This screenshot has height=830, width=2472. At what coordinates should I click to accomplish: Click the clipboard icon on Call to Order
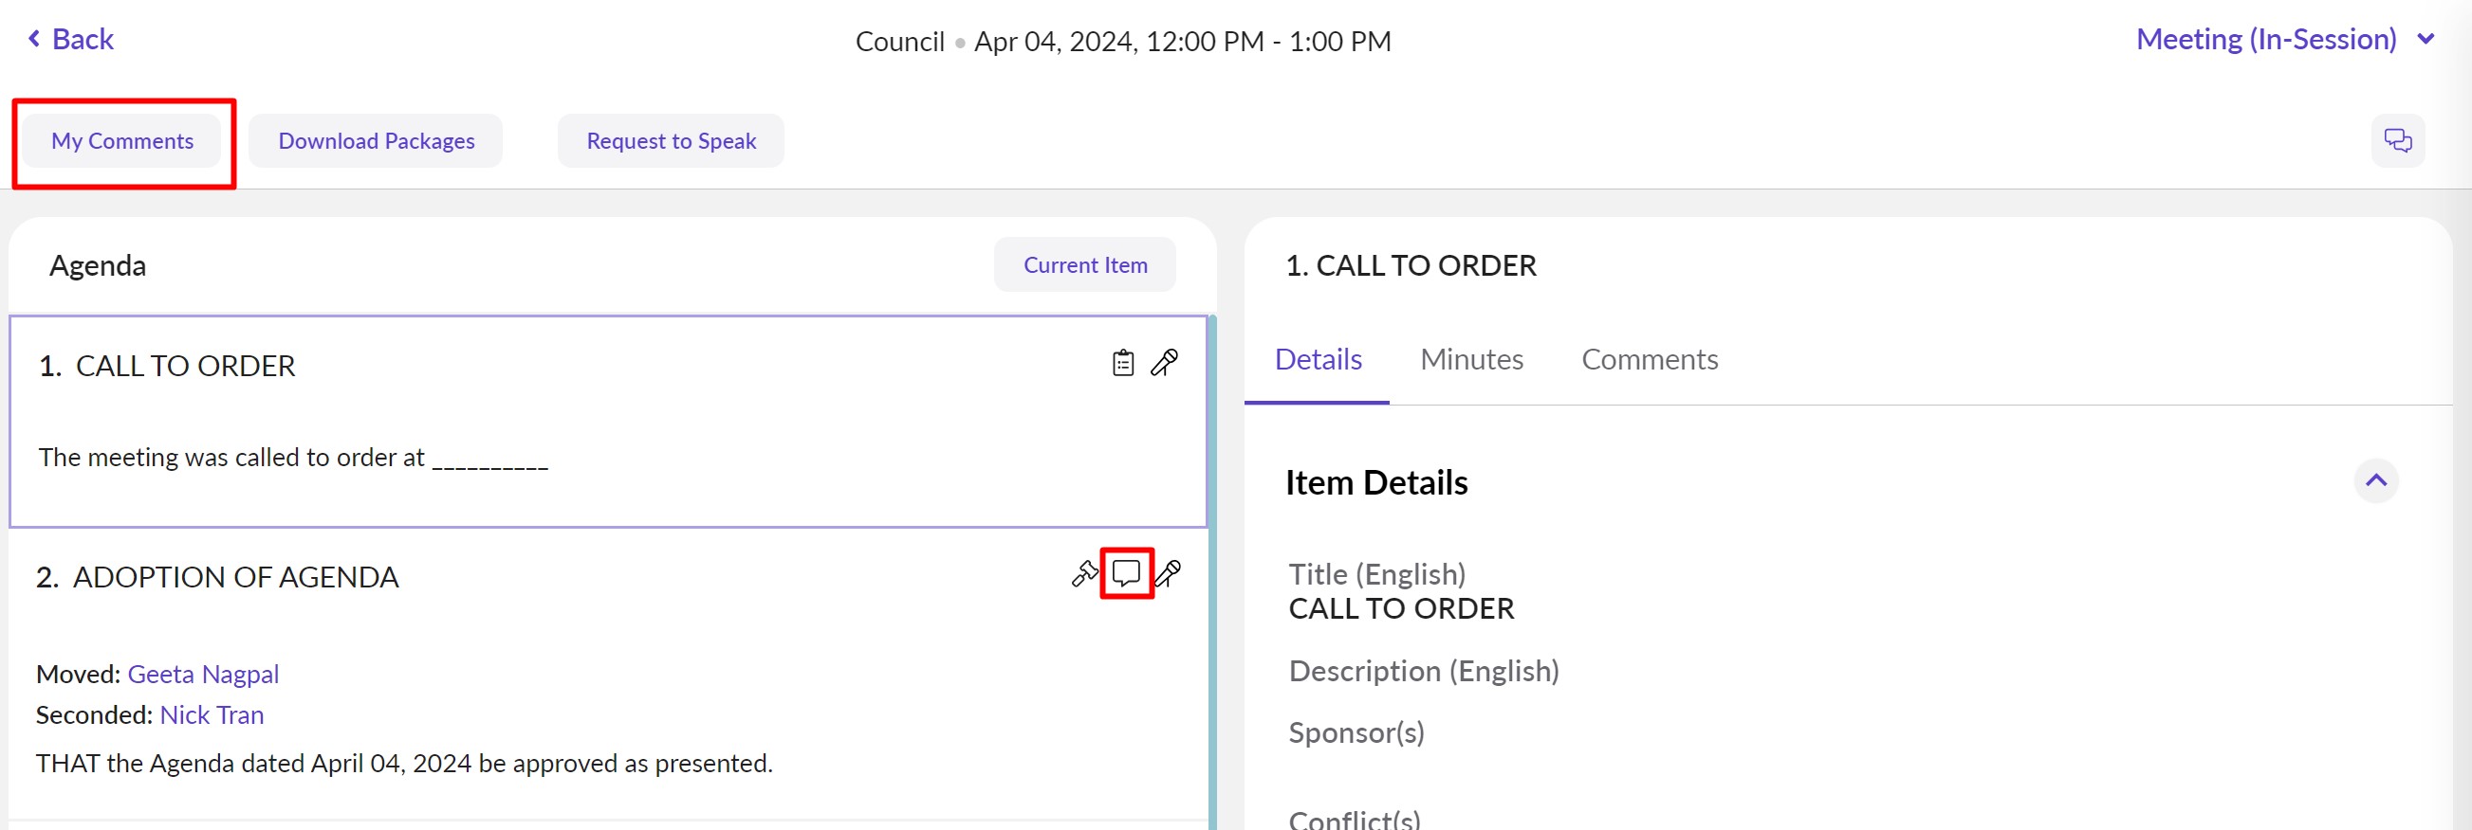coord(1122,363)
